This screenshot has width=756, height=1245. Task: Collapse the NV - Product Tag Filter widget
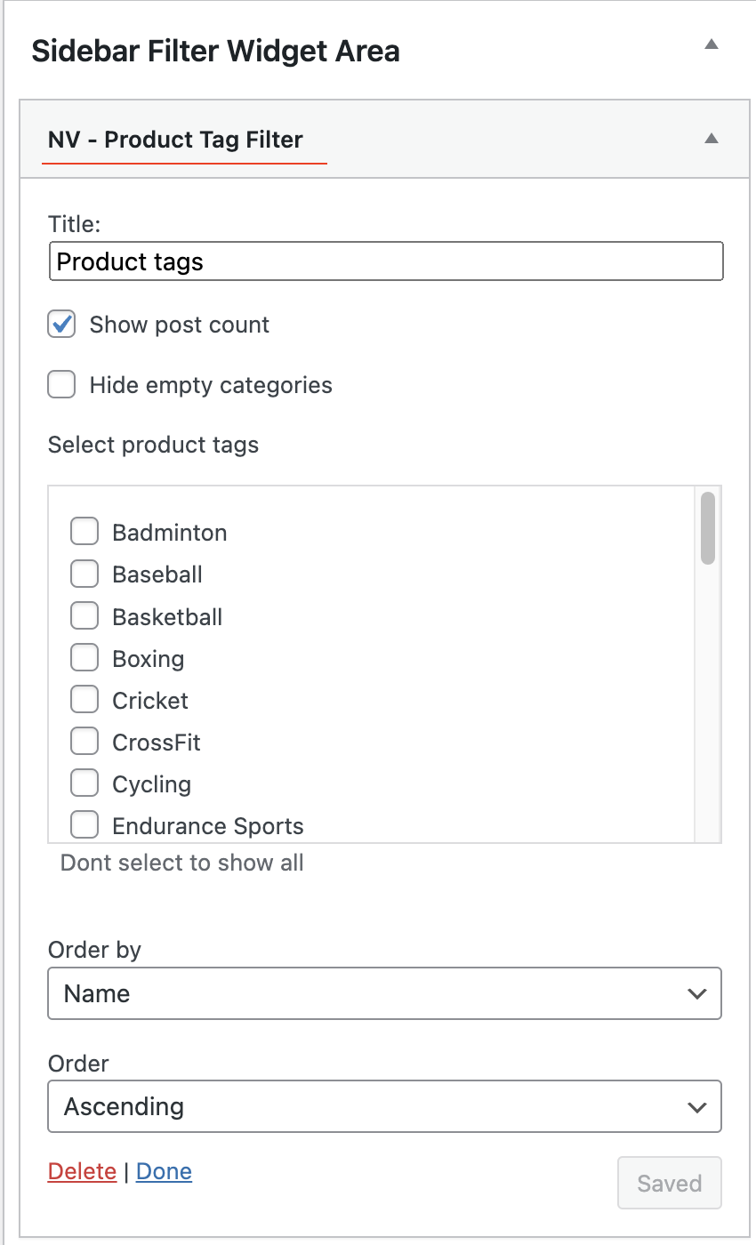[x=711, y=139]
